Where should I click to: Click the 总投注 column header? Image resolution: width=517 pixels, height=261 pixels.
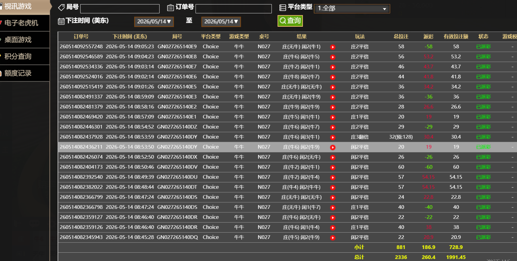click(401, 37)
